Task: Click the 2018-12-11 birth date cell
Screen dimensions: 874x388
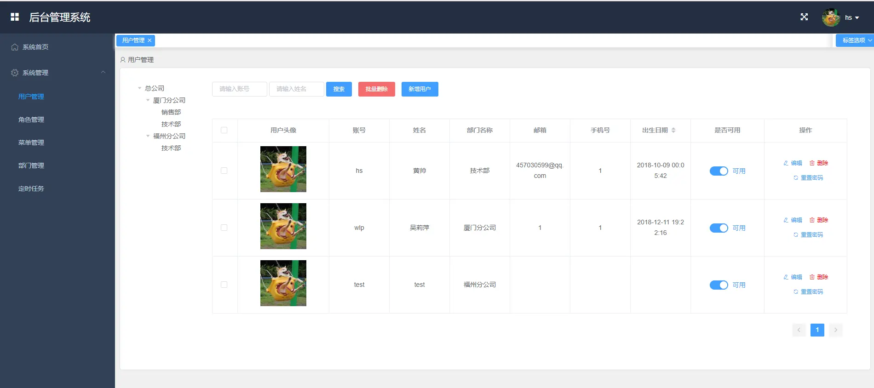Action: click(x=661, y=228)
